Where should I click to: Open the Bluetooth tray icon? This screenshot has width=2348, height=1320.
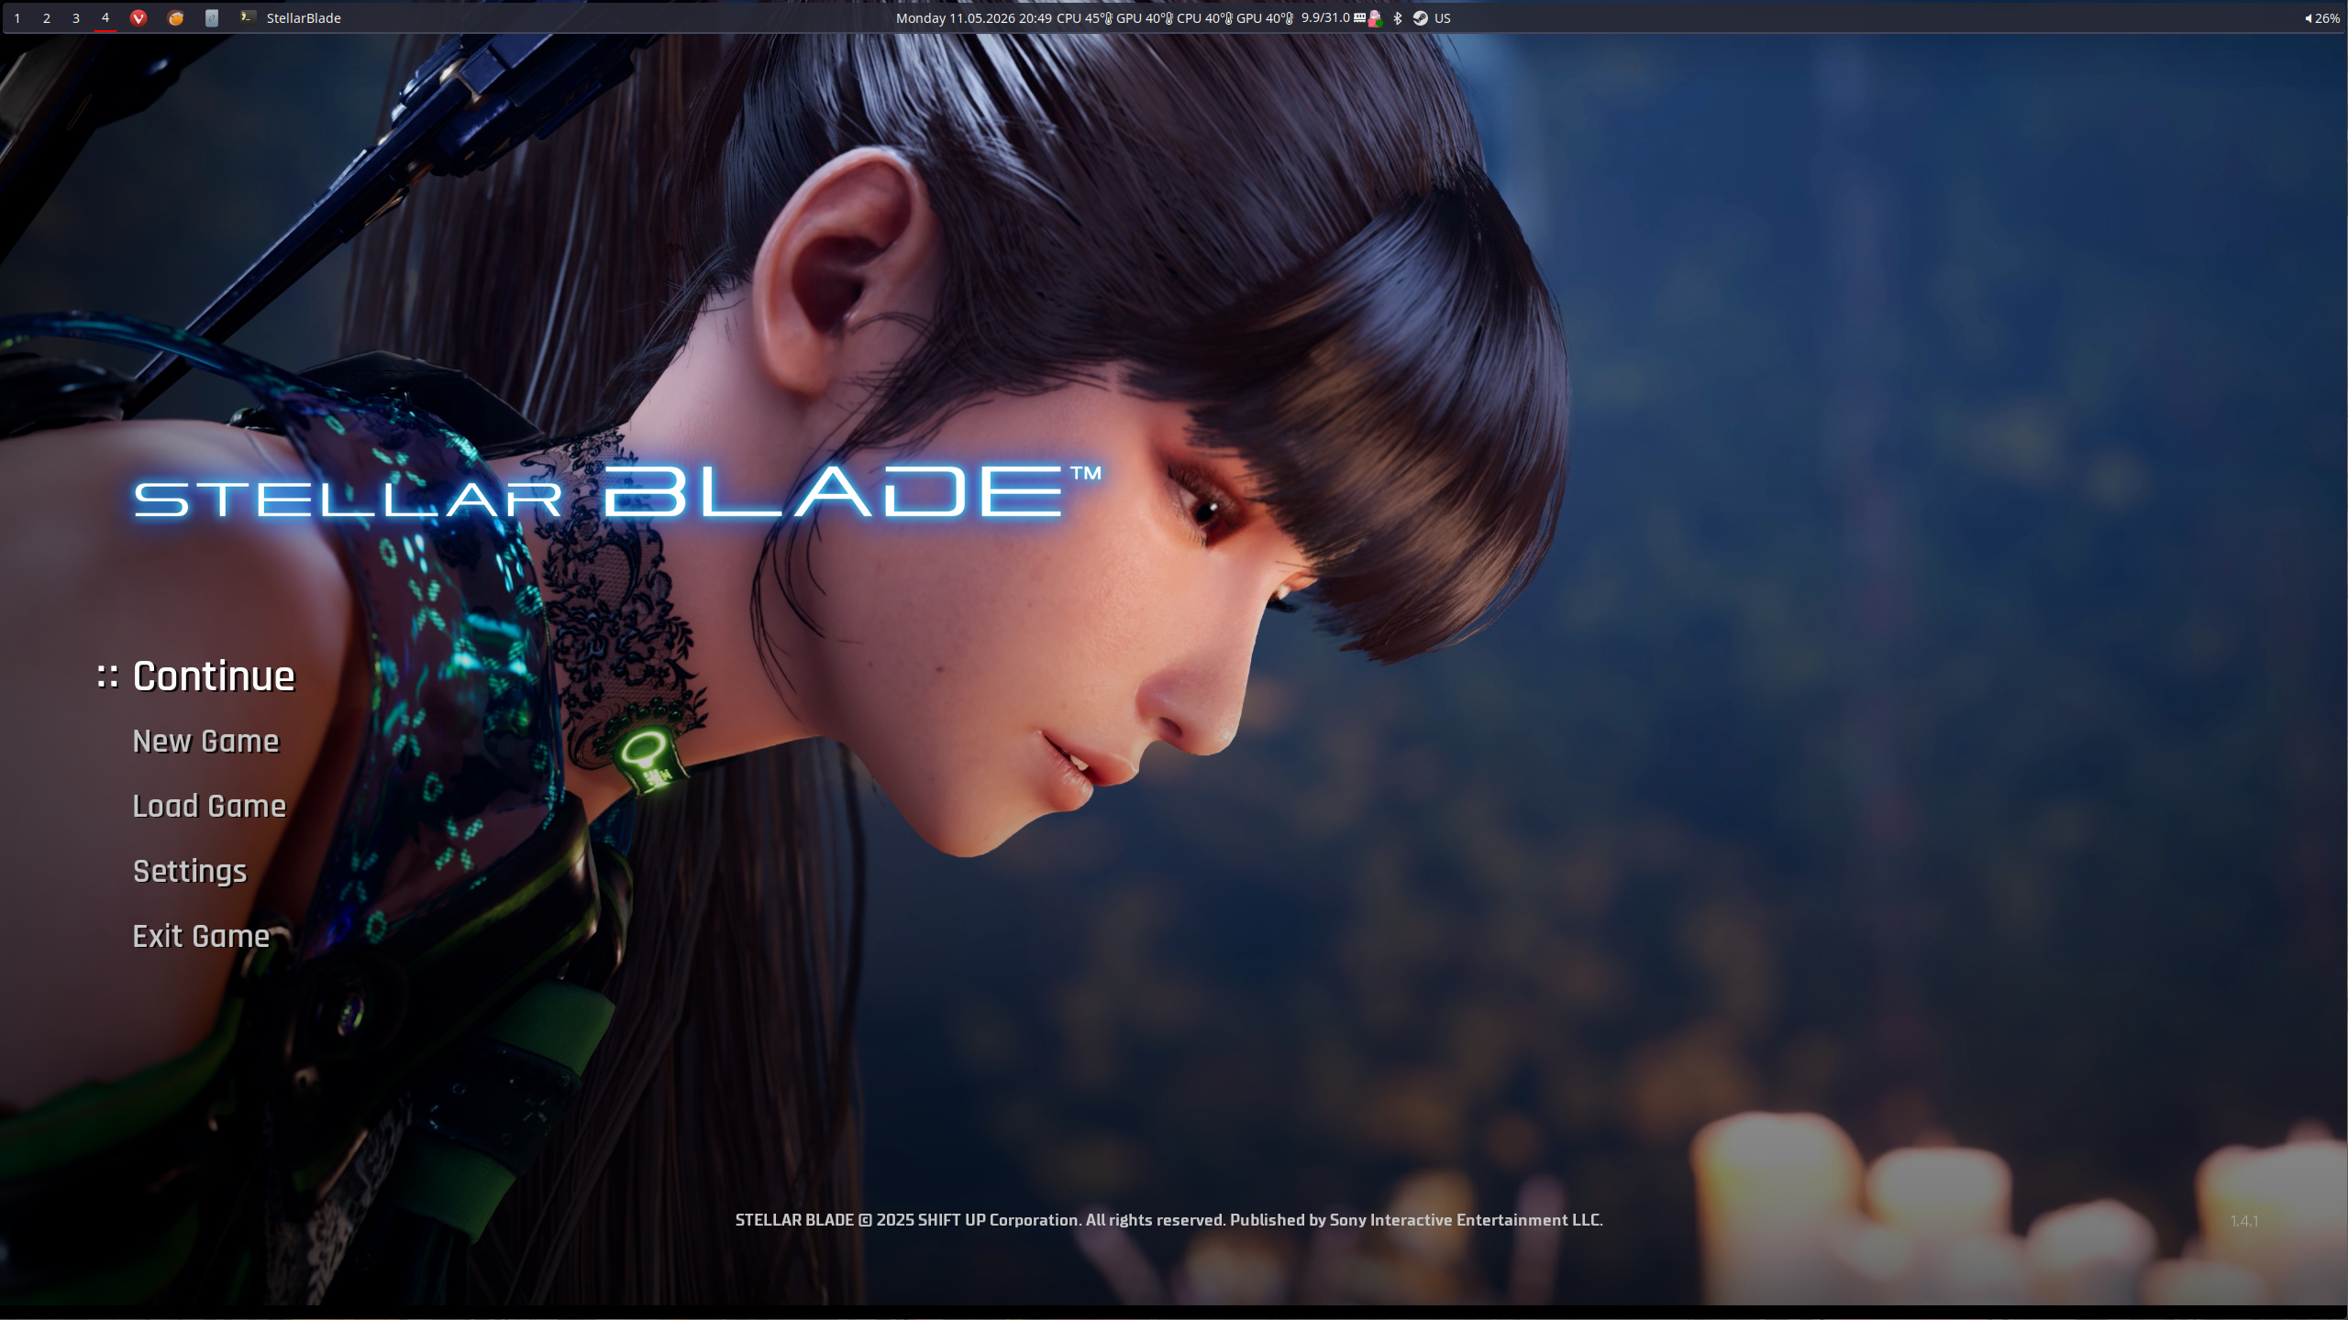1398,18
